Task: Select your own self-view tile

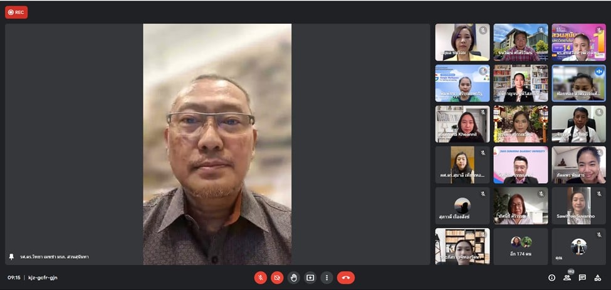Action: point(578,246)
